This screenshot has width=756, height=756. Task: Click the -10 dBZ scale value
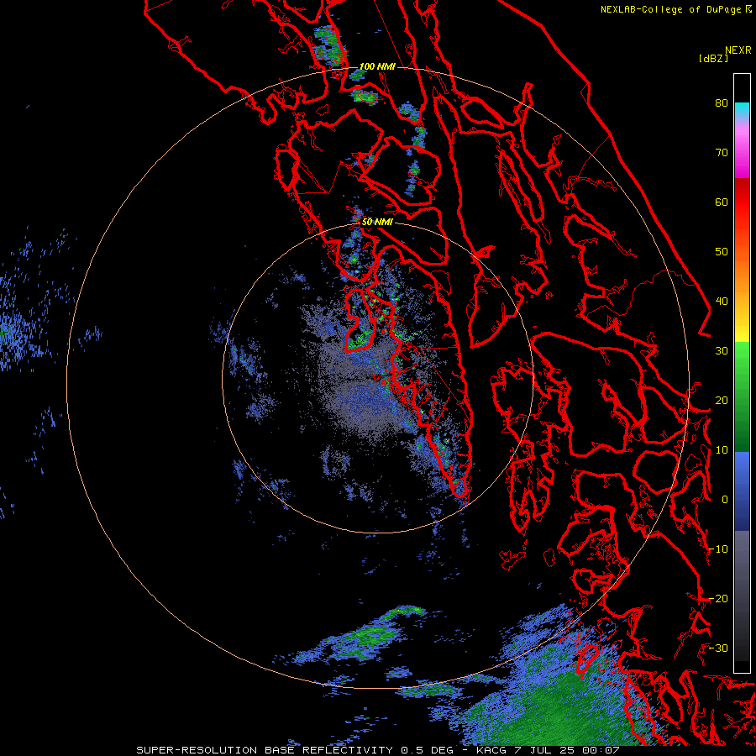(719, 549)
